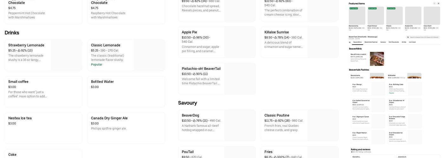Click the Featured items previous arrow
This screenshot has height=158, width=444.
point(434,3)
